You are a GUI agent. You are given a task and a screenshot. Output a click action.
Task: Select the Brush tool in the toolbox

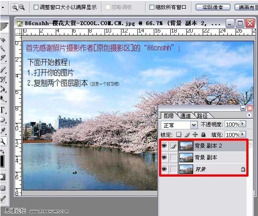click(3, 70)
